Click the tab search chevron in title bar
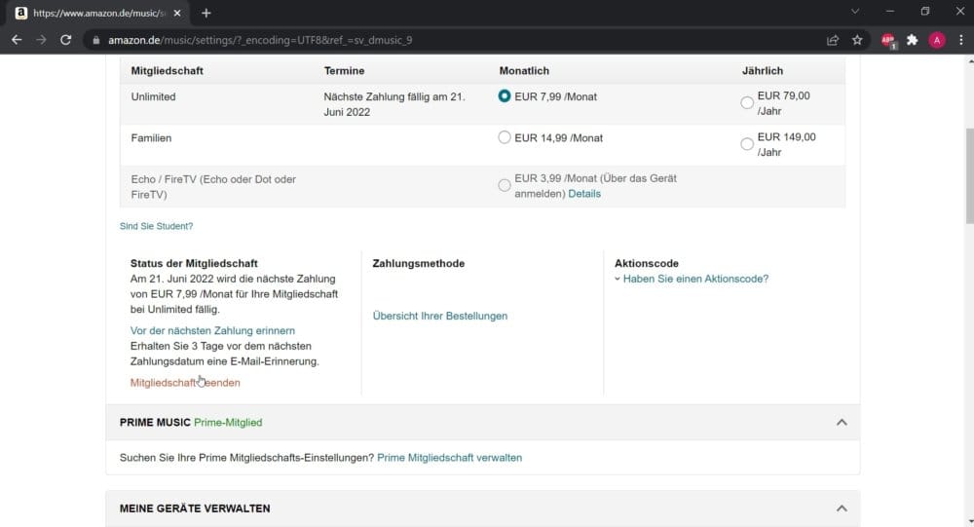The height and width of the screenshot is (527, 974). pos(855,11)
